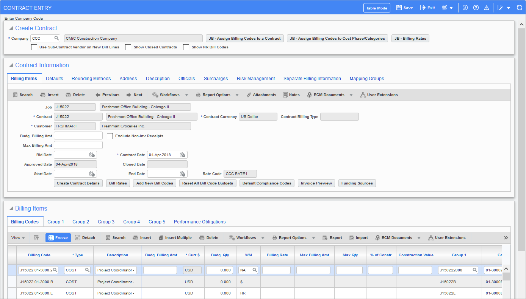Screen dimensions: 526x299
Task: Click the warning triangle icon in the header
Action: point(487,8)
